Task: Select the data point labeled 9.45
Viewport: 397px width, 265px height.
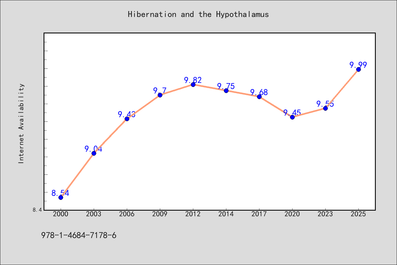Action: point(292,117)
